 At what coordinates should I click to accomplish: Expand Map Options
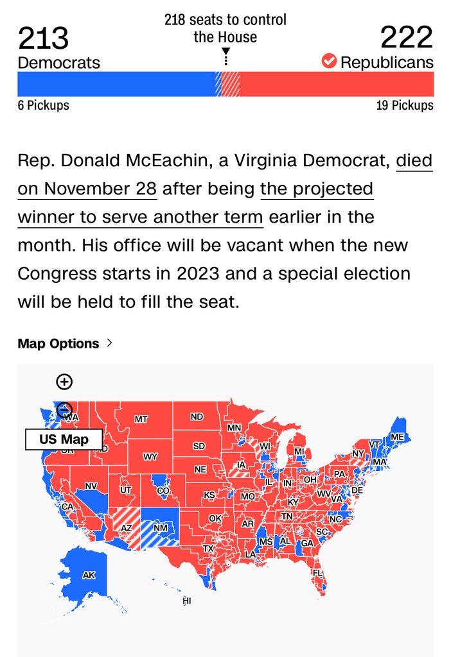point(66,343)
